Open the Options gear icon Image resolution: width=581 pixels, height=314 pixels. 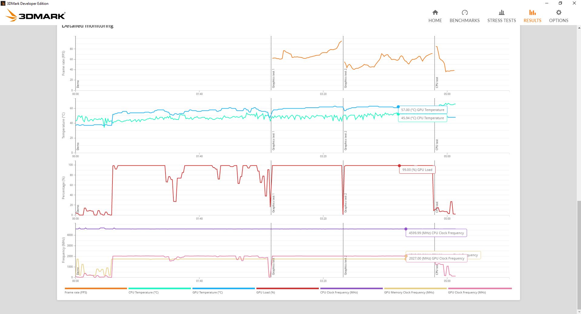(x=558, y=12)
